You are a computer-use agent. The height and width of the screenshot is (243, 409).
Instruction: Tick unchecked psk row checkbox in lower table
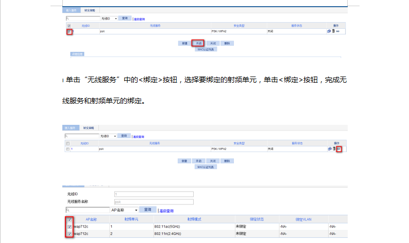68,149
